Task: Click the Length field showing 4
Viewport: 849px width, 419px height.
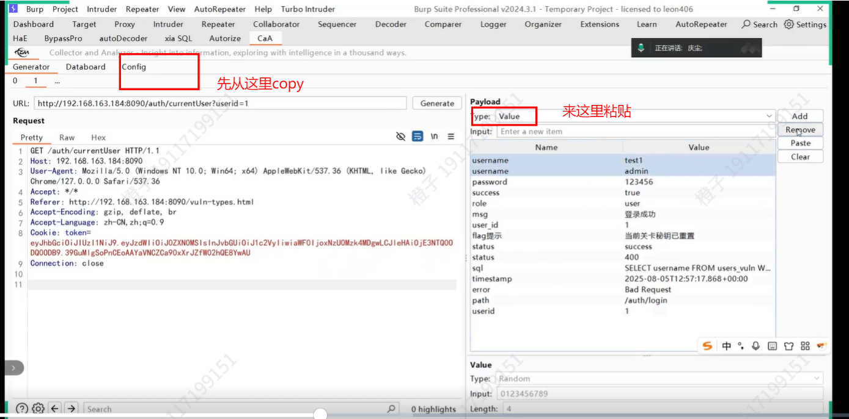Action: (663, 409)
